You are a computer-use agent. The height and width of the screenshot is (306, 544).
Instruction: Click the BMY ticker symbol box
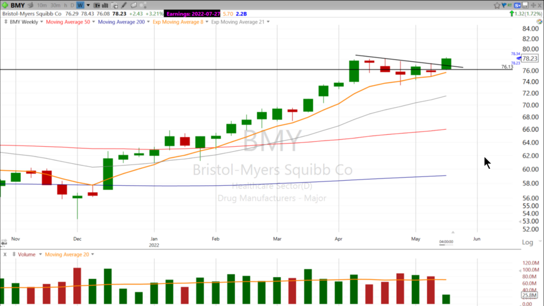coord(18,5)
